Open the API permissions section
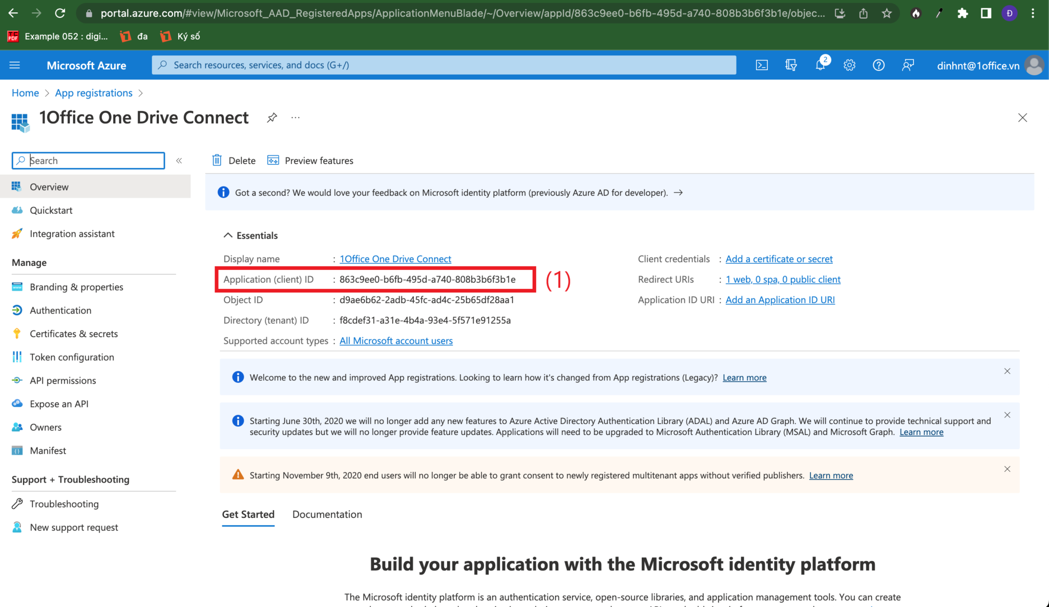This screenshot has height=607, width=1049. click(x=62, y=380)
